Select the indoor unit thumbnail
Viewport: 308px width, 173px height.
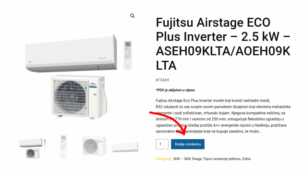125,147
